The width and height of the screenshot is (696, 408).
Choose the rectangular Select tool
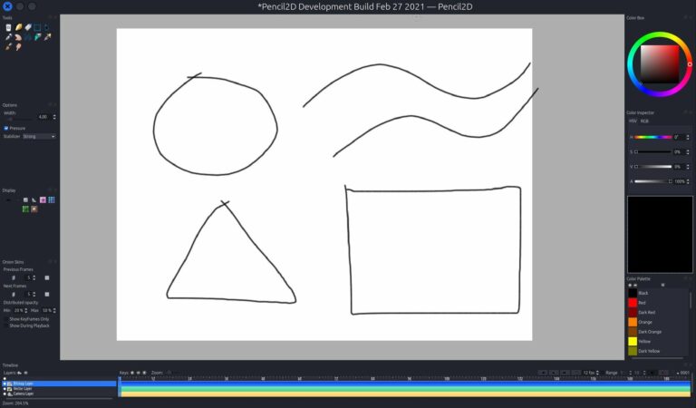tap(38, 27)
